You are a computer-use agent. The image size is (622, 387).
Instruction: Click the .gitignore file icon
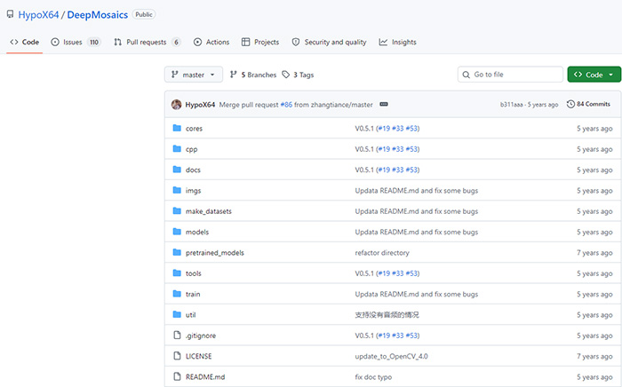178,336
